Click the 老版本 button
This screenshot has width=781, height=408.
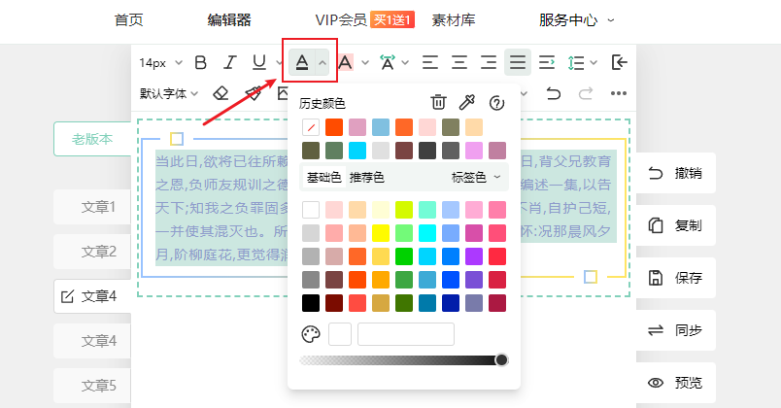[x=92, y=139]
